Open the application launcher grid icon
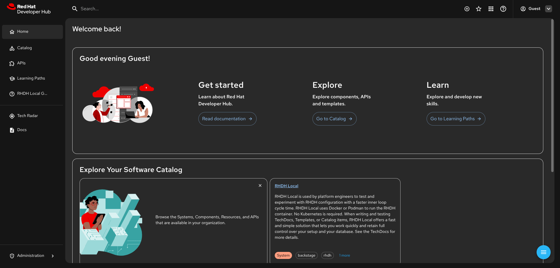560x268 pixels. tap(491, 9)
